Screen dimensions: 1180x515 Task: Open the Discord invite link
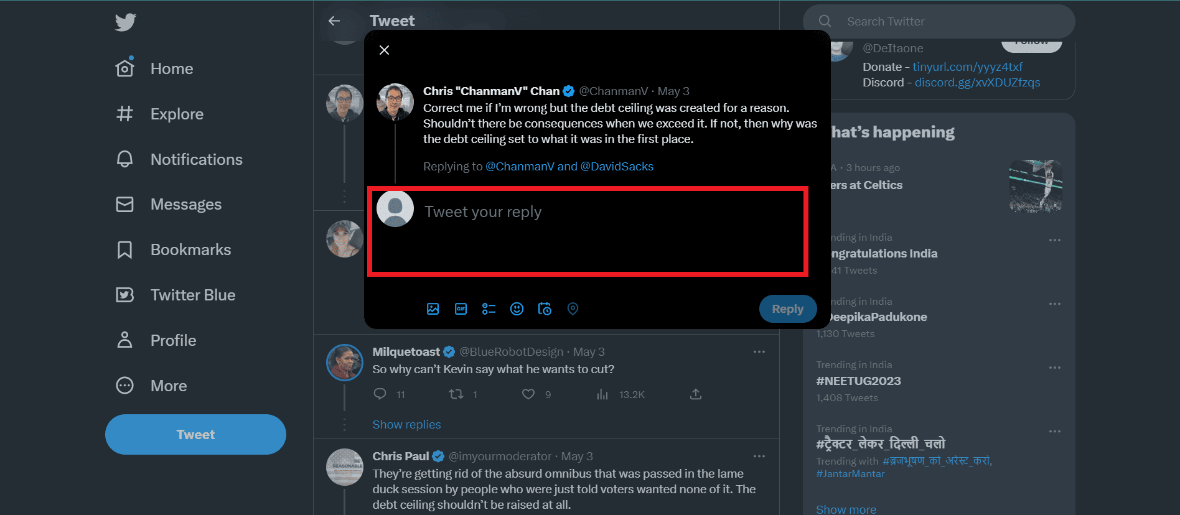pyautogui.click(x=977, y=82)
